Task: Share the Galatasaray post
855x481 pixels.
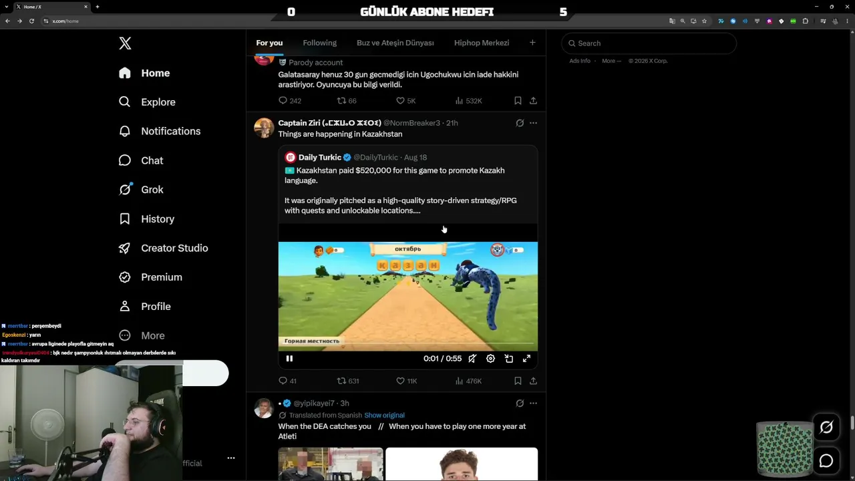Action: 533,101
